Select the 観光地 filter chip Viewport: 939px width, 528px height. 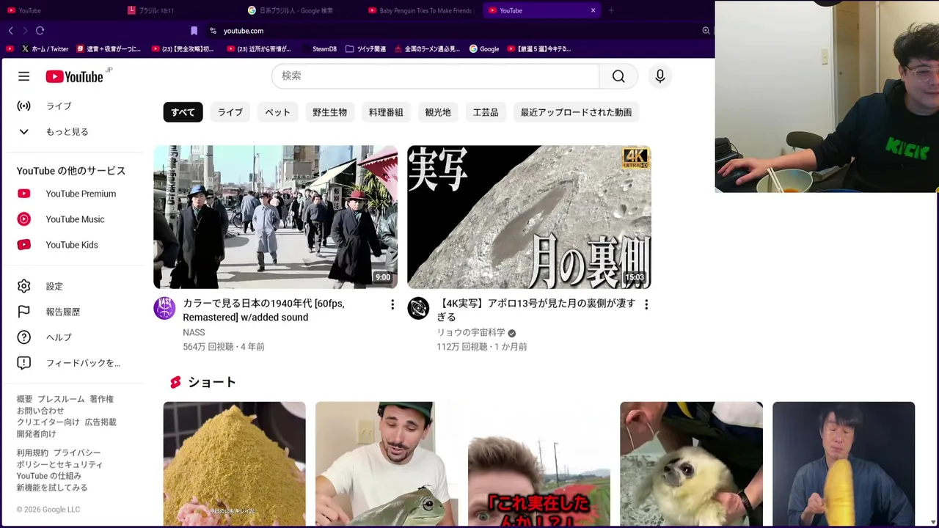click(438, 112)
